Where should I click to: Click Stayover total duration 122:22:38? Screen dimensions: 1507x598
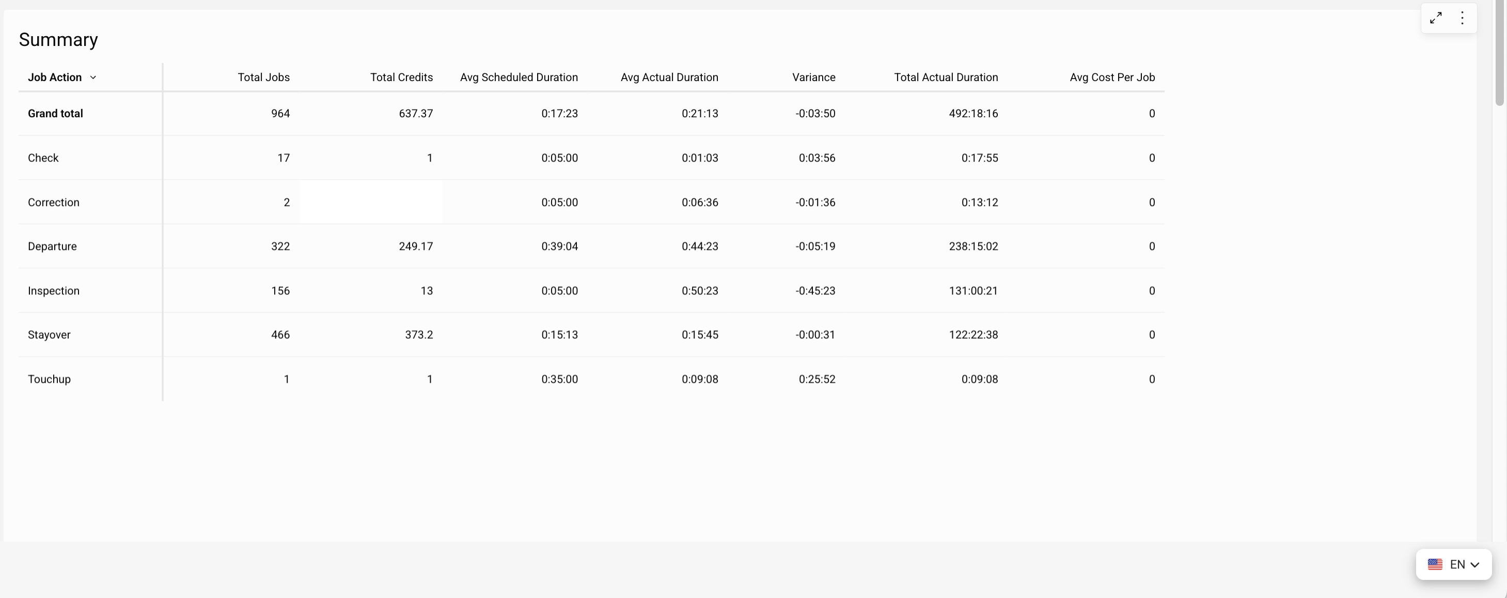[x=974, y=335]
